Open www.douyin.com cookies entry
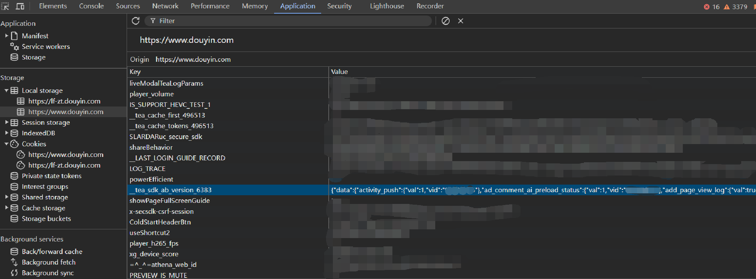The height and width of the screenshot is (279, 756). (x=66, y=155)
